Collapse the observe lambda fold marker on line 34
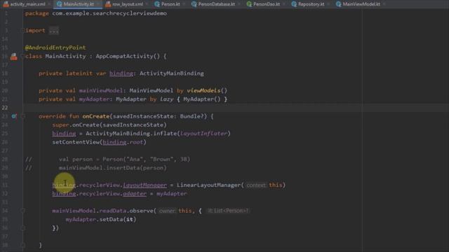This screenshot has height=252, width=449. (x=23, y=211)
